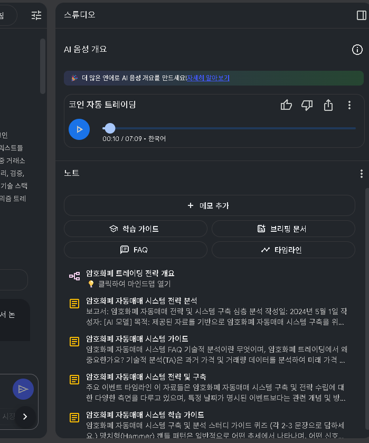The width and height of the screenshot is (369, 443).
Task: Open 자세히 알아보기 link
Action: pos(208,78)
